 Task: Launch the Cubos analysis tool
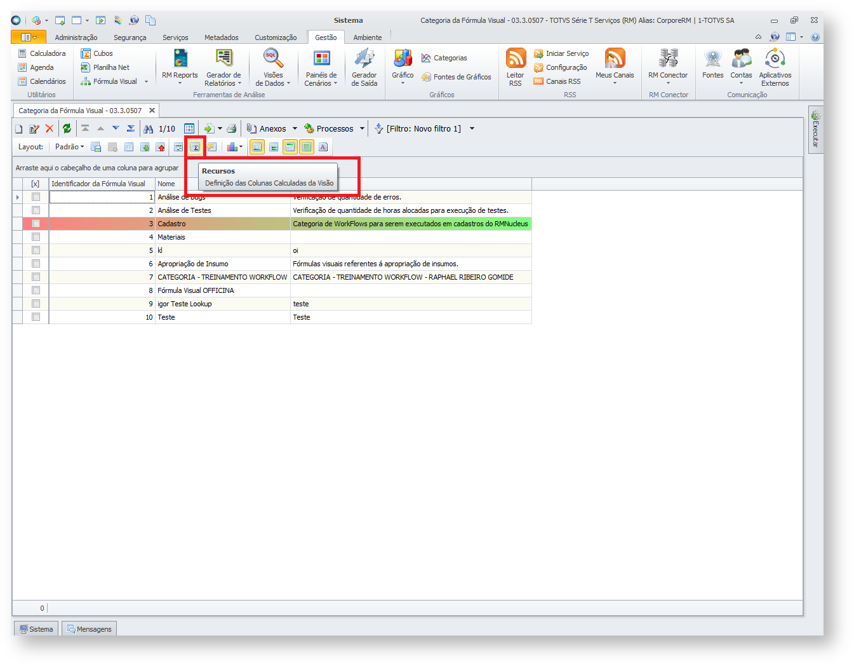tap(97, 53)
